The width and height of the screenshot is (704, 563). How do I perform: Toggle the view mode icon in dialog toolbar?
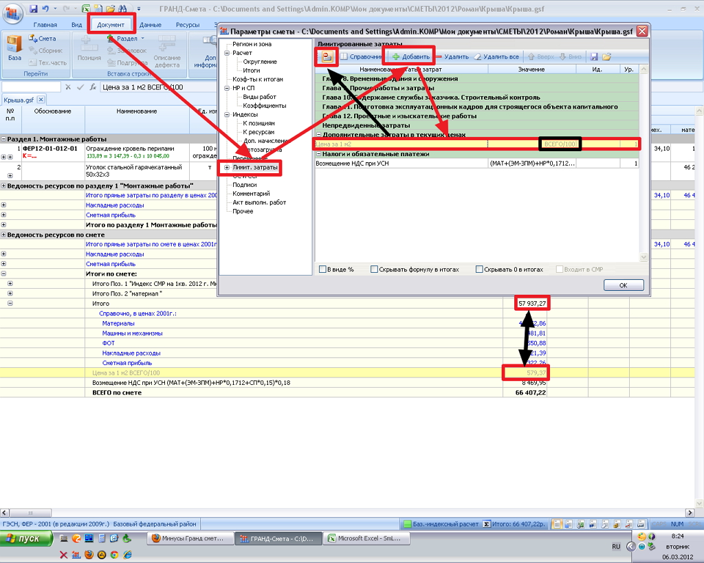click(327, 56)
